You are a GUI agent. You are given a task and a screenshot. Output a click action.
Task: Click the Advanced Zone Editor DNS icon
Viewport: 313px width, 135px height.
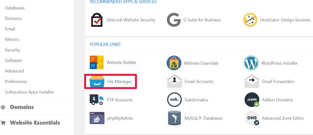(x=252, y=118)
